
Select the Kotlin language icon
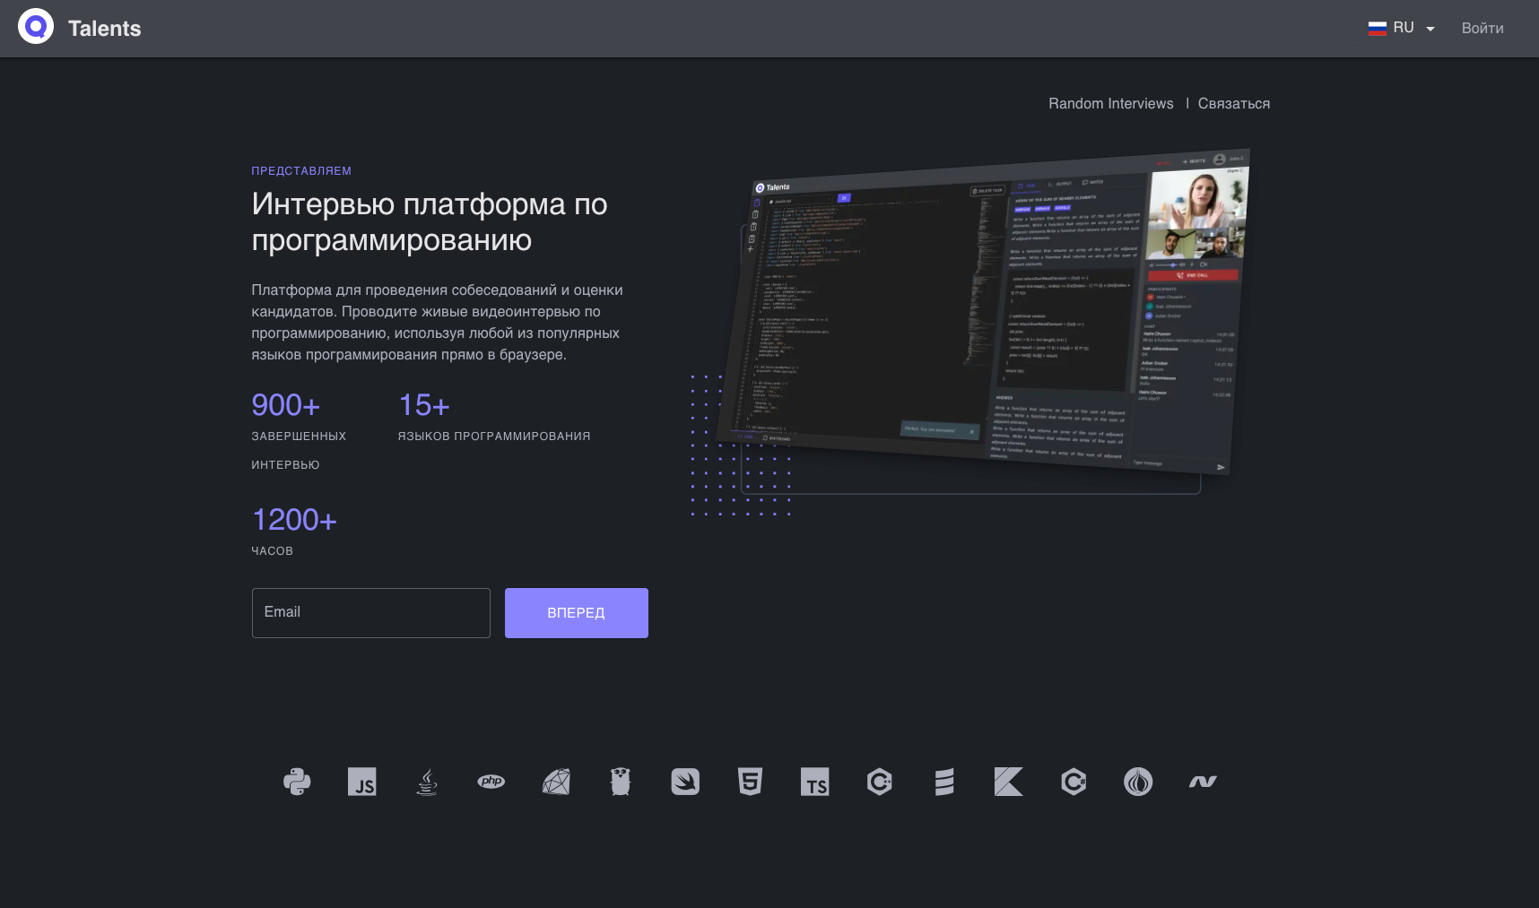[1008, 782]
